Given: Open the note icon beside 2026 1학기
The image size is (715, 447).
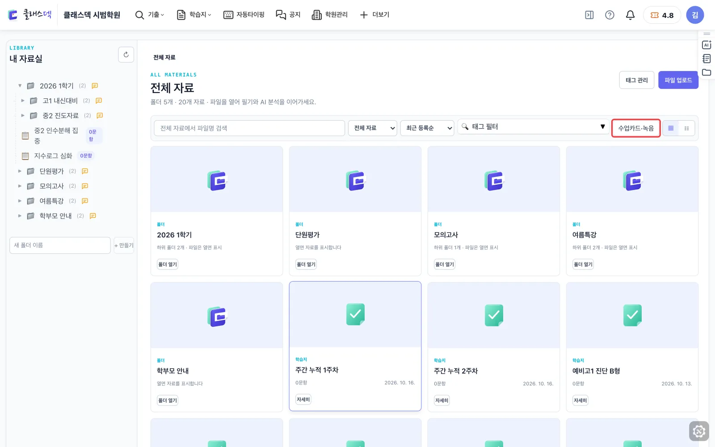Looking at the screenshot, I should point(95,86).
